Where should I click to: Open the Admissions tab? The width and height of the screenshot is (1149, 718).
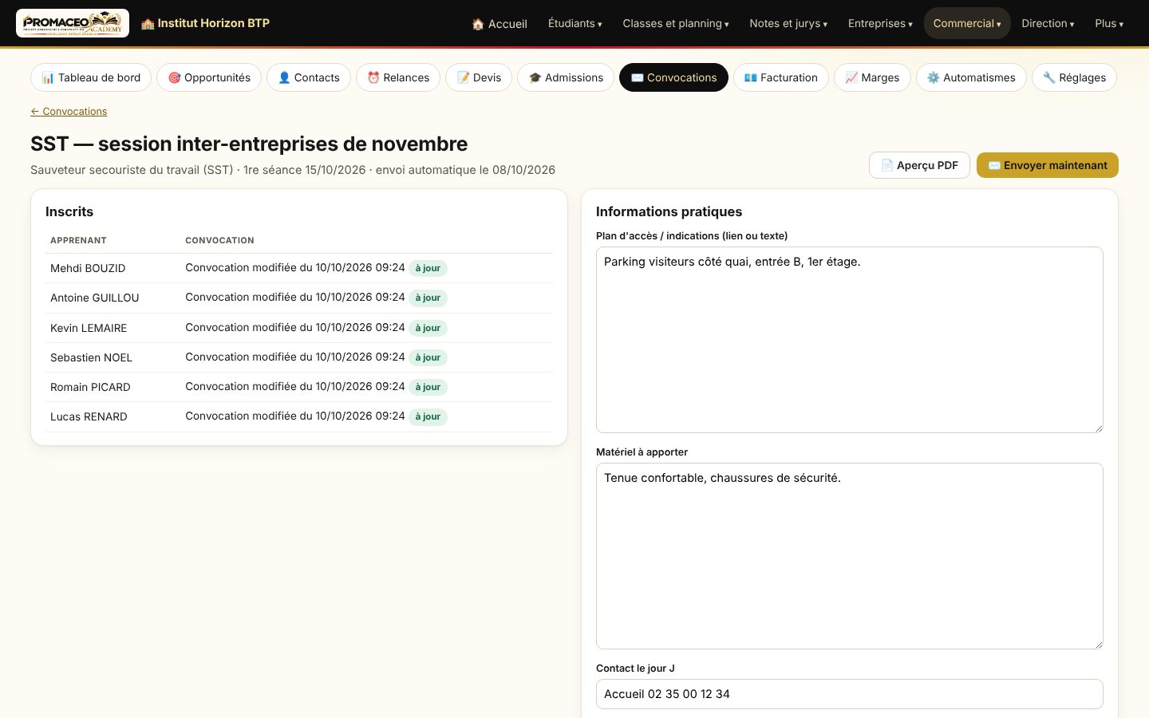click(x=566, y=77)
